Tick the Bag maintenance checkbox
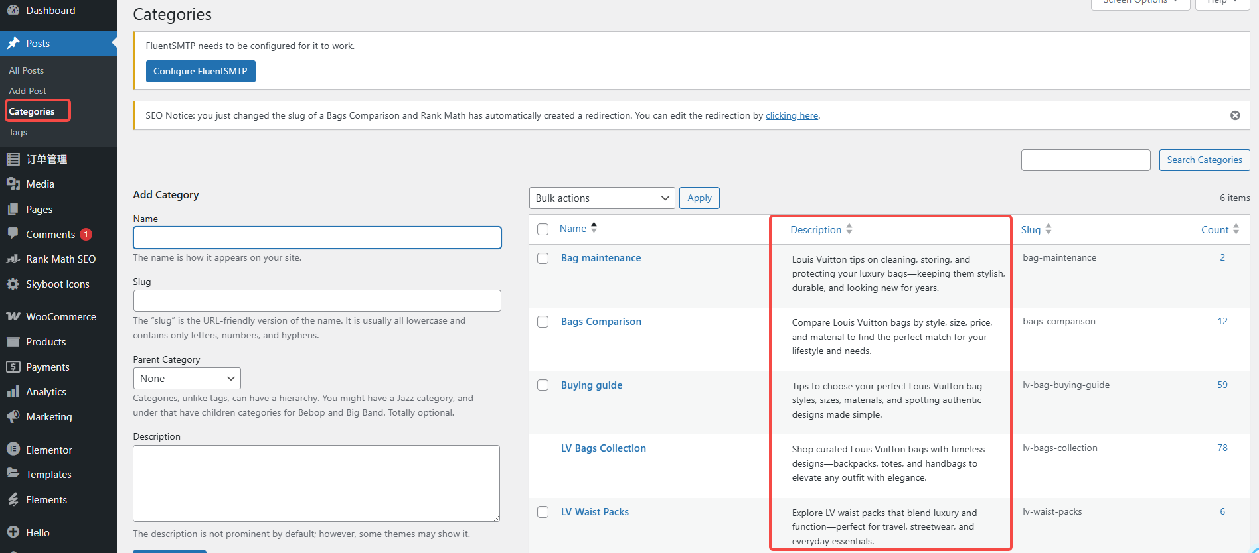 (x=543, y=259)
